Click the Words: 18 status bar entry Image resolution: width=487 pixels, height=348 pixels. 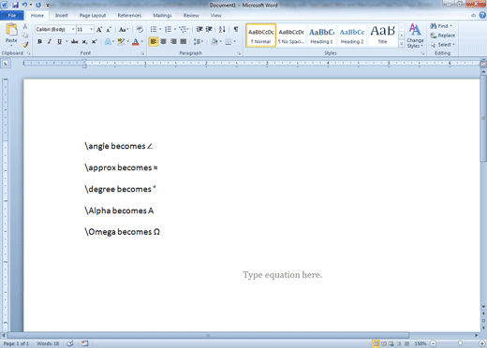(x=48, y=343)
